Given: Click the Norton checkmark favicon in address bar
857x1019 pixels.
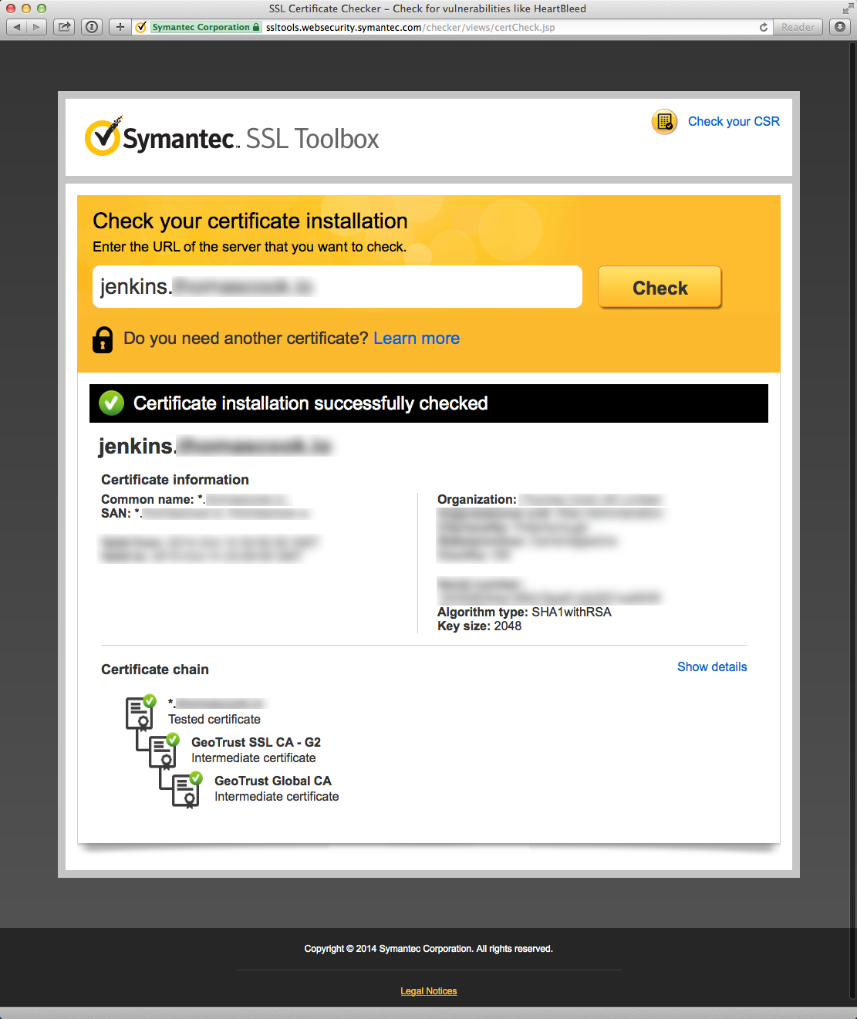Looking at the screenshot, I should pos(141,27).
